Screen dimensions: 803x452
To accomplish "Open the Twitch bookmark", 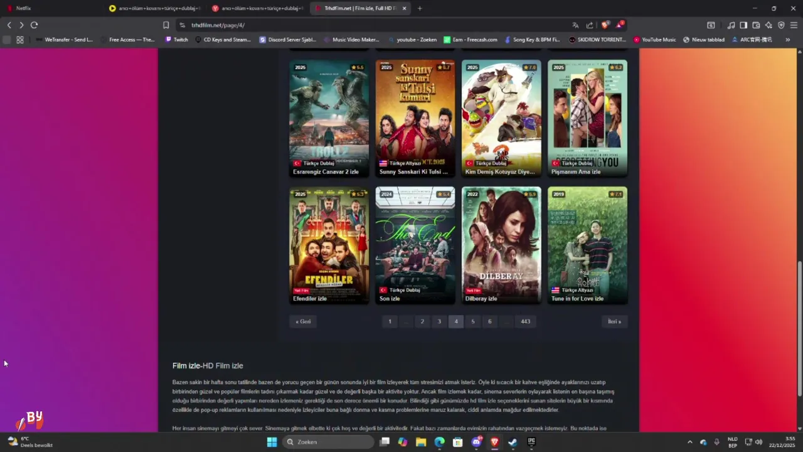I will point(176,40).
